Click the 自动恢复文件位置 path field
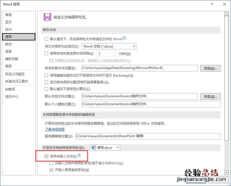 (140, 68)
